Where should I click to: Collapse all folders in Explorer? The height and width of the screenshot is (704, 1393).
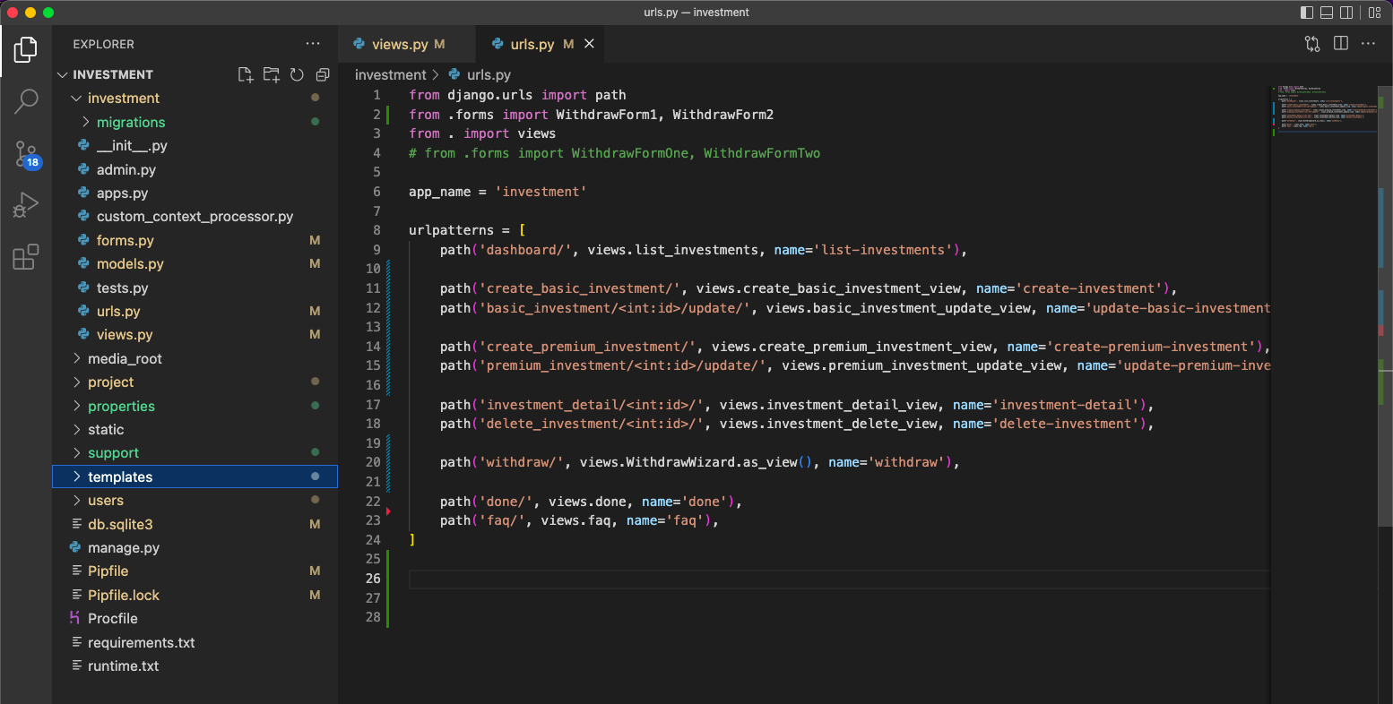(323, 74)
